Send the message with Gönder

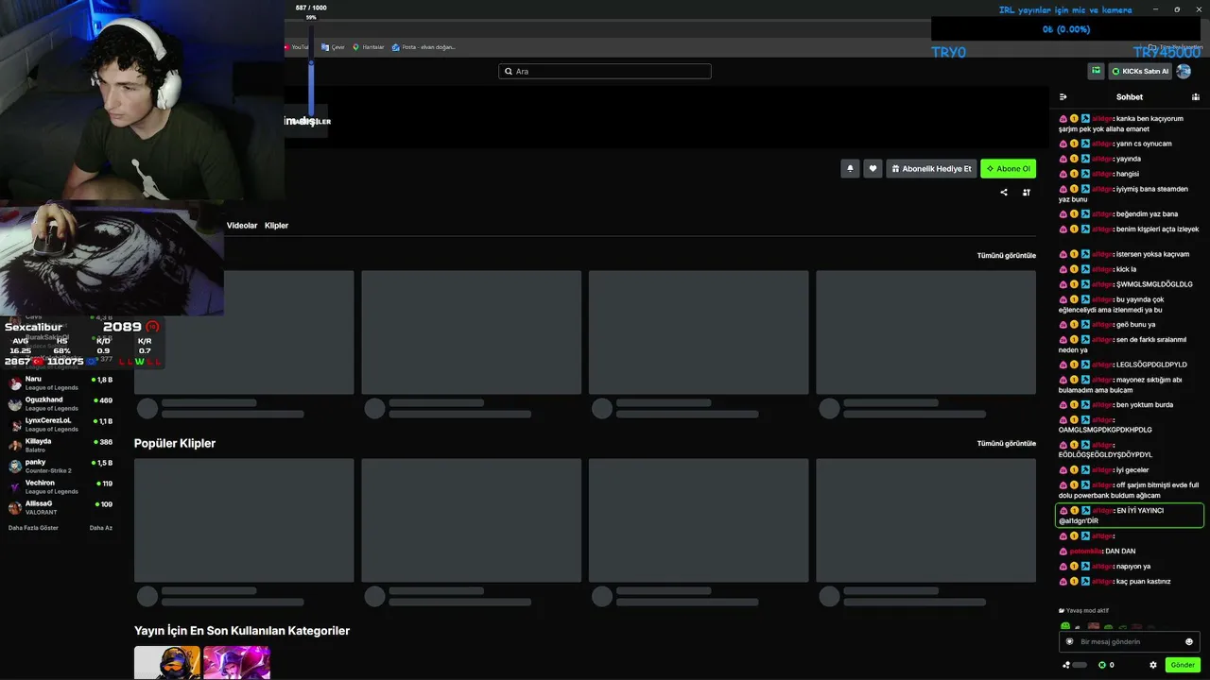(x=1183, y=665)
